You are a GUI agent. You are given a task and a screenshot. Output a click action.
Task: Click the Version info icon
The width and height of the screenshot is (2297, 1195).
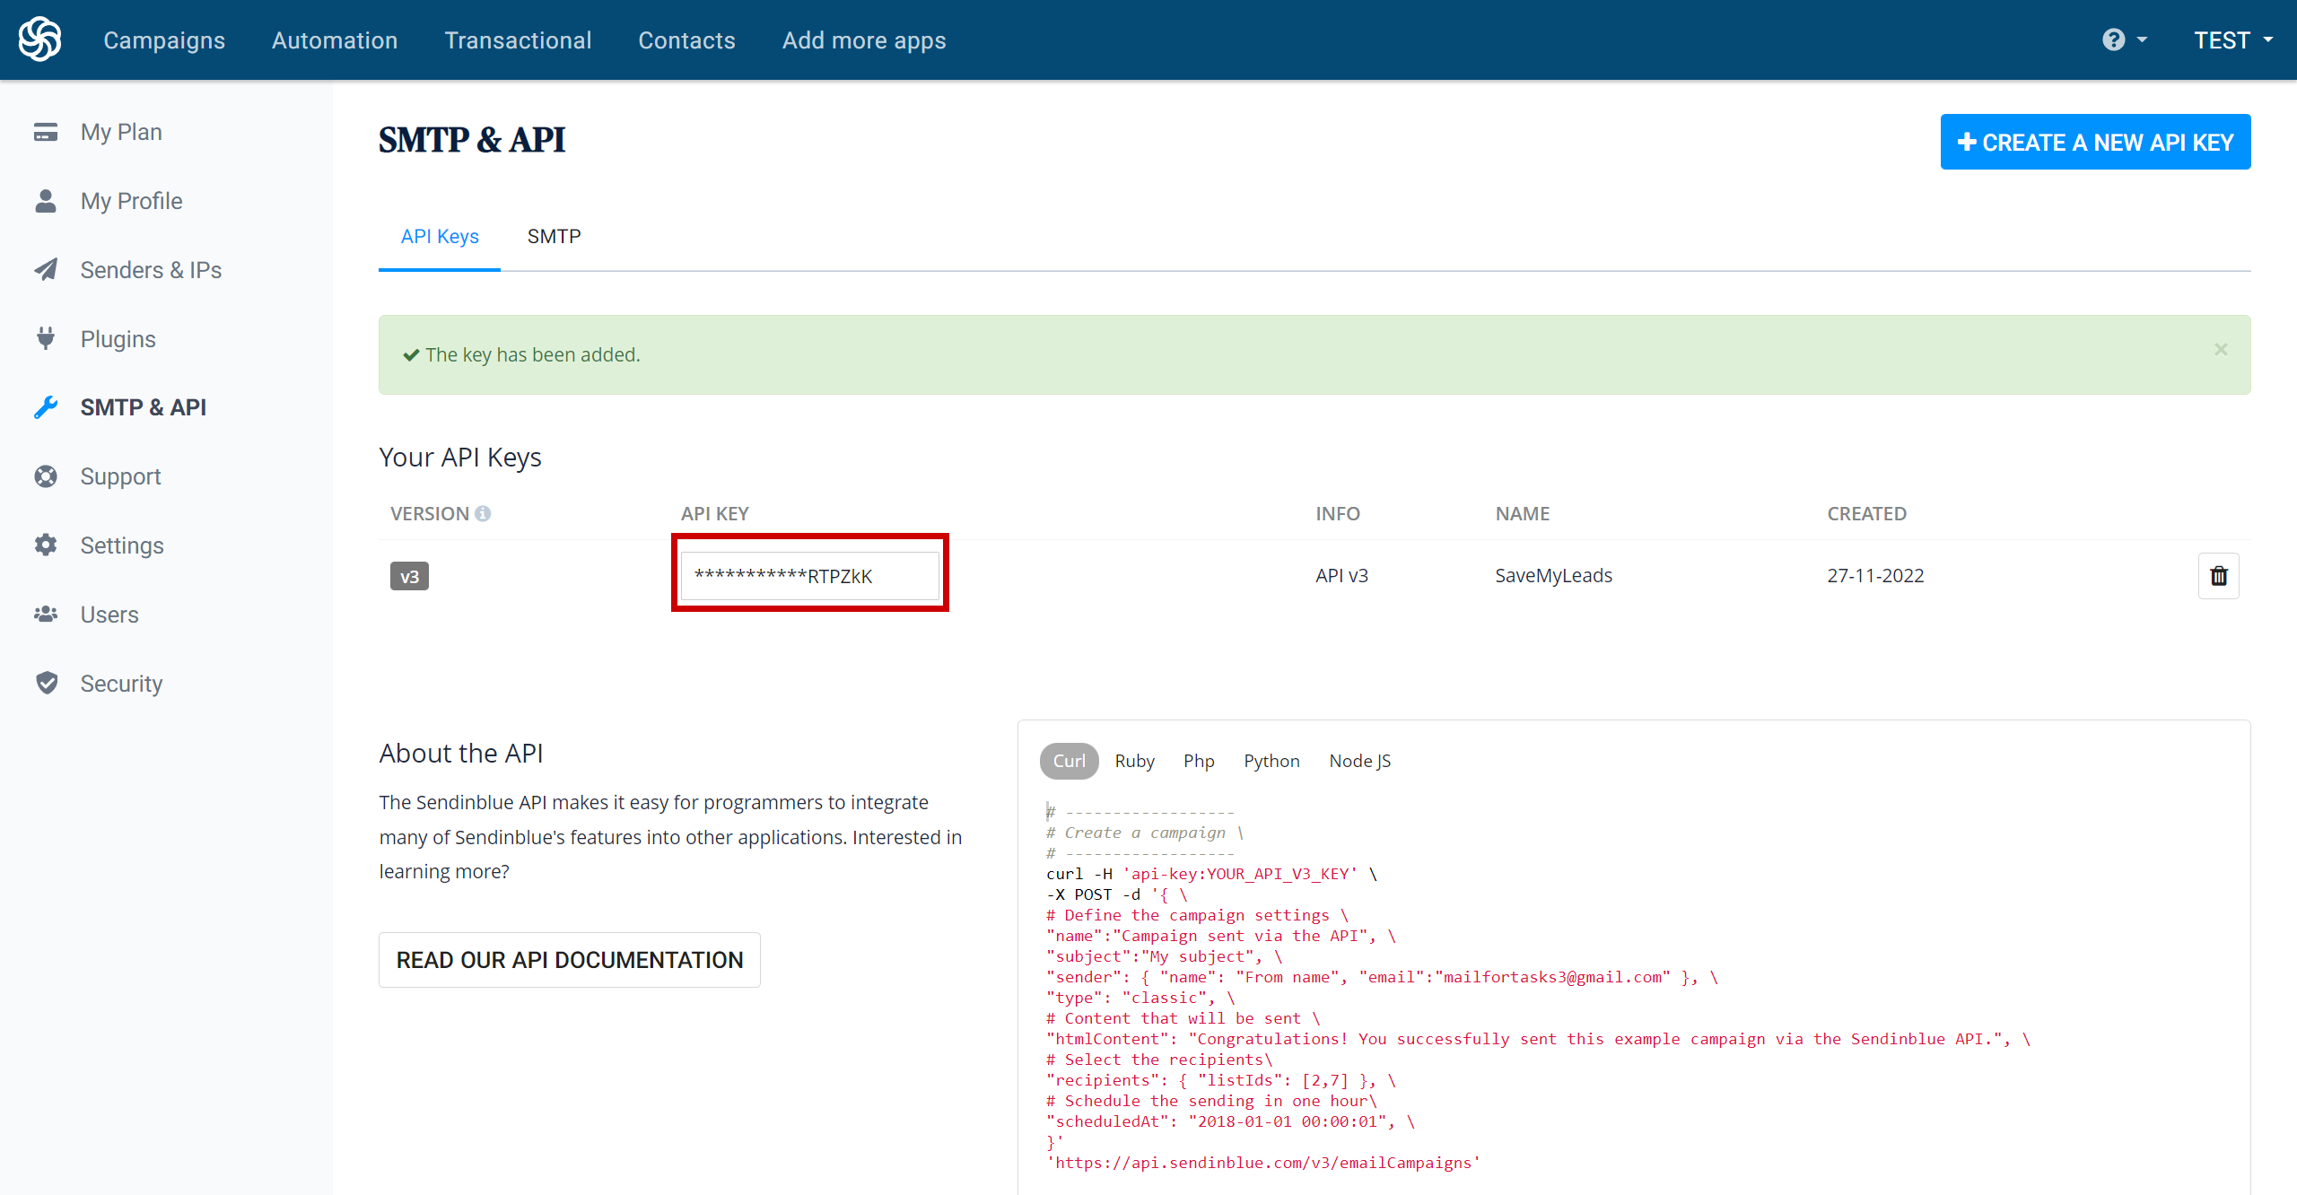coord(483,513)
